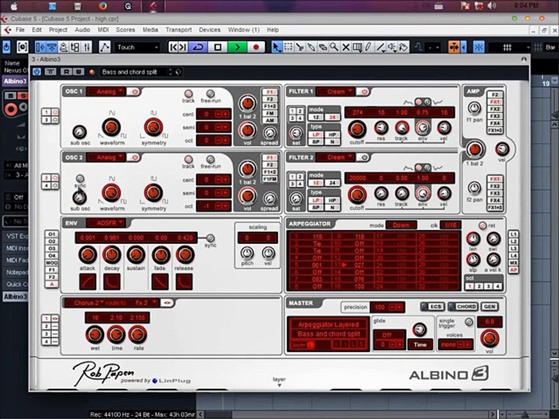The height and width of the screenshot is (419, 559).
Task: Open Firefox from the top panel
Action: tap(102, 6)
